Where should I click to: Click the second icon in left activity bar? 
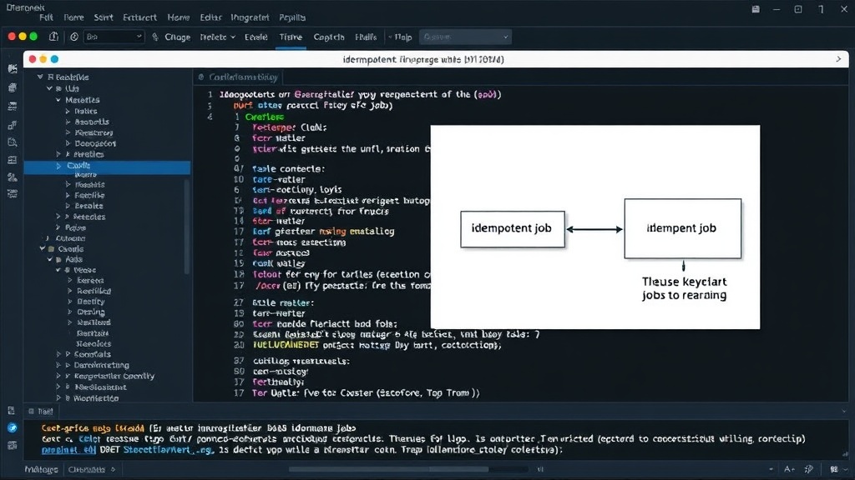pyautogui.click(x=13, y=87)
